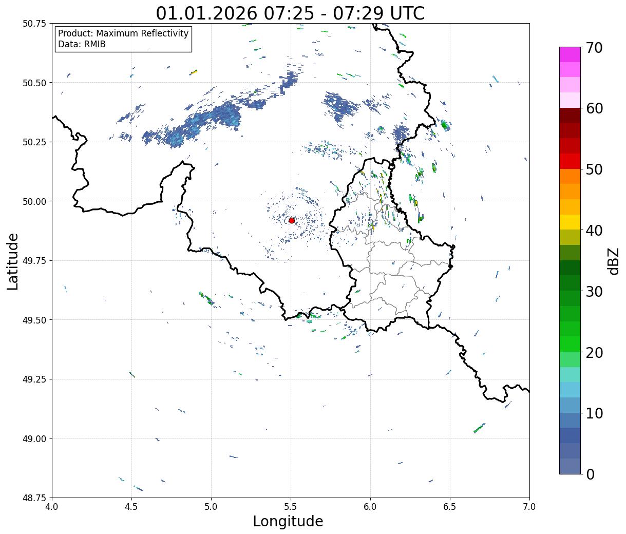Click the 50.00 latitude tick label

tap(35, 201)
